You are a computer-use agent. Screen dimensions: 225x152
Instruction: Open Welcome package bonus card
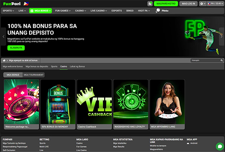(x=21, y=104)
